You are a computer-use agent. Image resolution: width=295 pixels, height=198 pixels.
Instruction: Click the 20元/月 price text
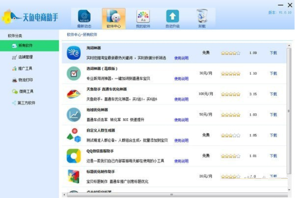206,176
